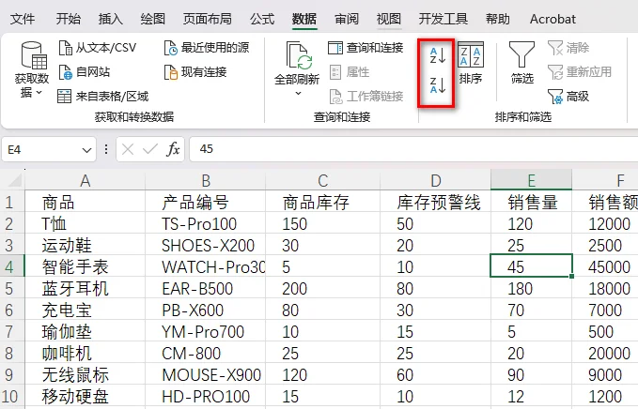The width and height of the screenshot is (638, 409).
Task: Click the formula bar three-dot handle
Action: [106, 149]
